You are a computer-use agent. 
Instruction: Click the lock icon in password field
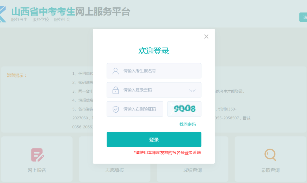(115, 90)
